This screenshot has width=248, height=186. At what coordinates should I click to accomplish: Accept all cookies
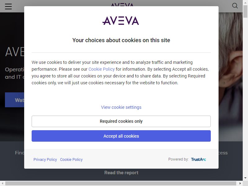121,136
